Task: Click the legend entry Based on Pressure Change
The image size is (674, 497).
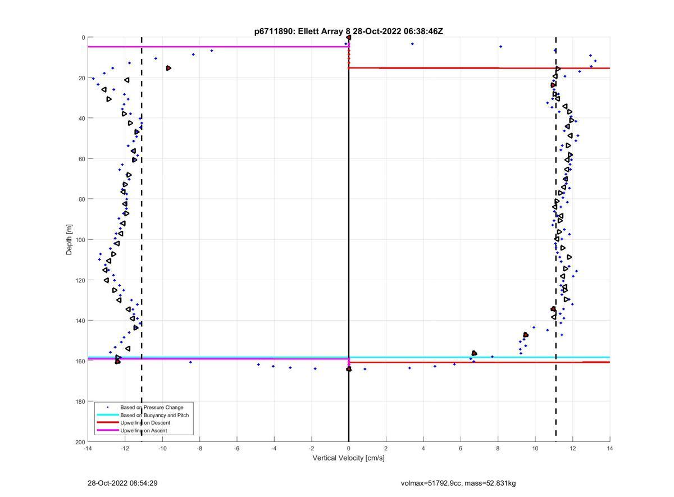Action: (152, 407)
